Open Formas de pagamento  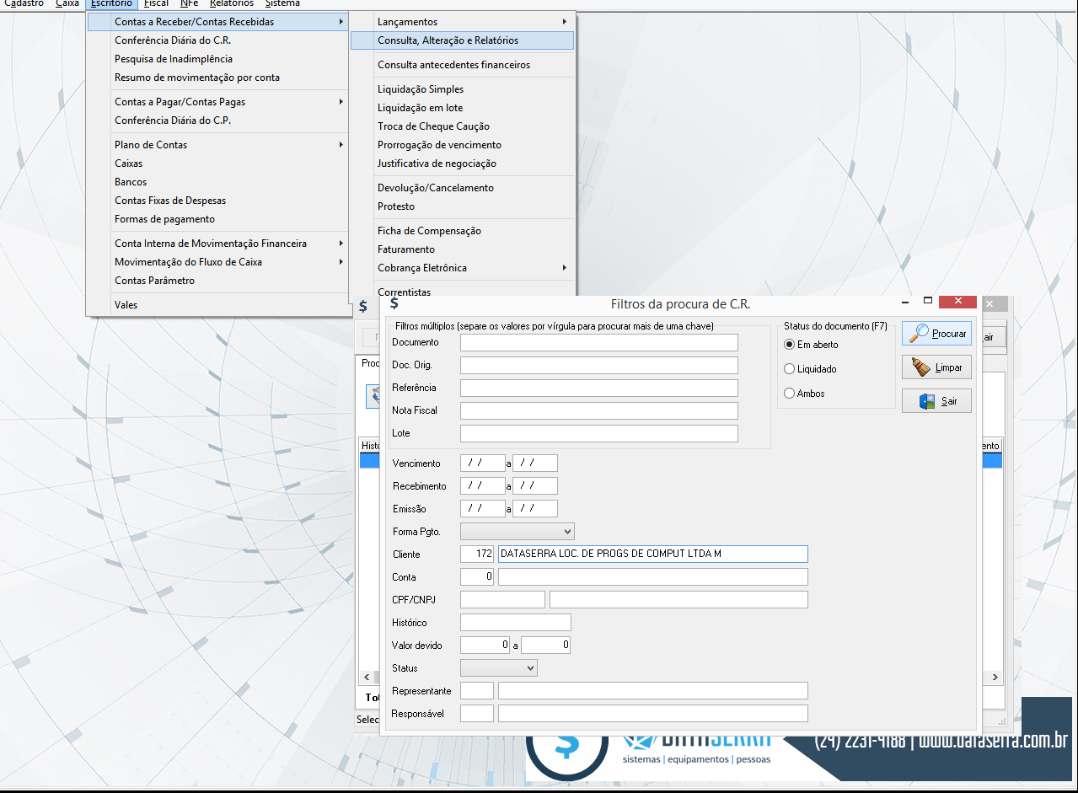point(218,219)
